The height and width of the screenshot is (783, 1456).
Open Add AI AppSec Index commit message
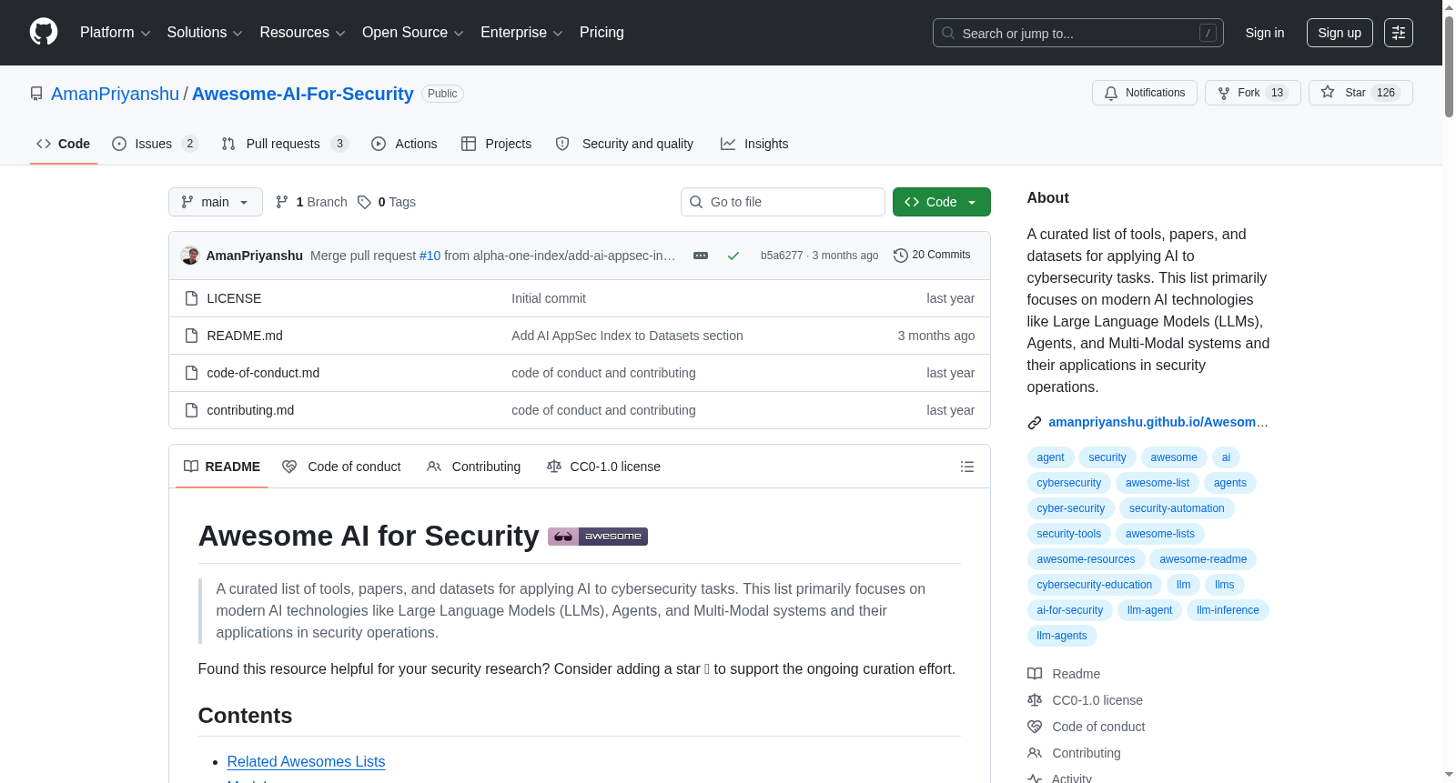[627, 336]
